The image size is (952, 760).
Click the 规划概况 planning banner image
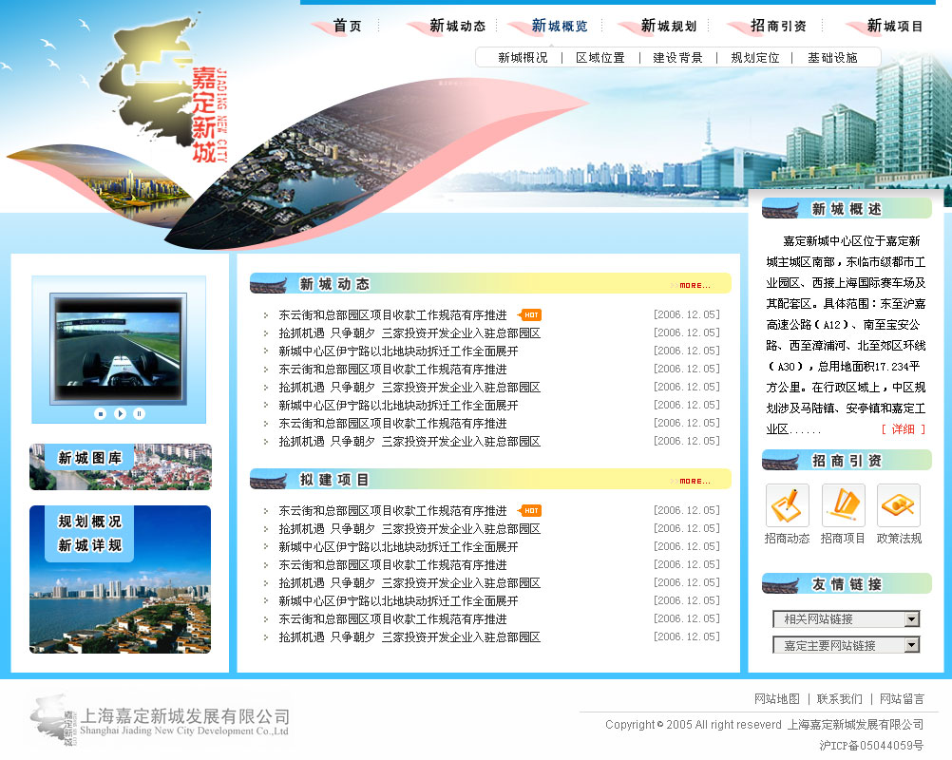[x=121, y=579]
